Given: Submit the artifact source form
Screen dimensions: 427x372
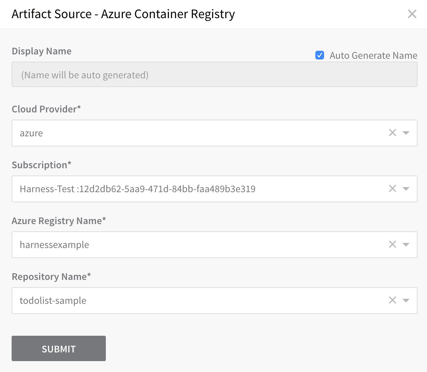Looking at the screenshot, I should (x=59, y=348).
